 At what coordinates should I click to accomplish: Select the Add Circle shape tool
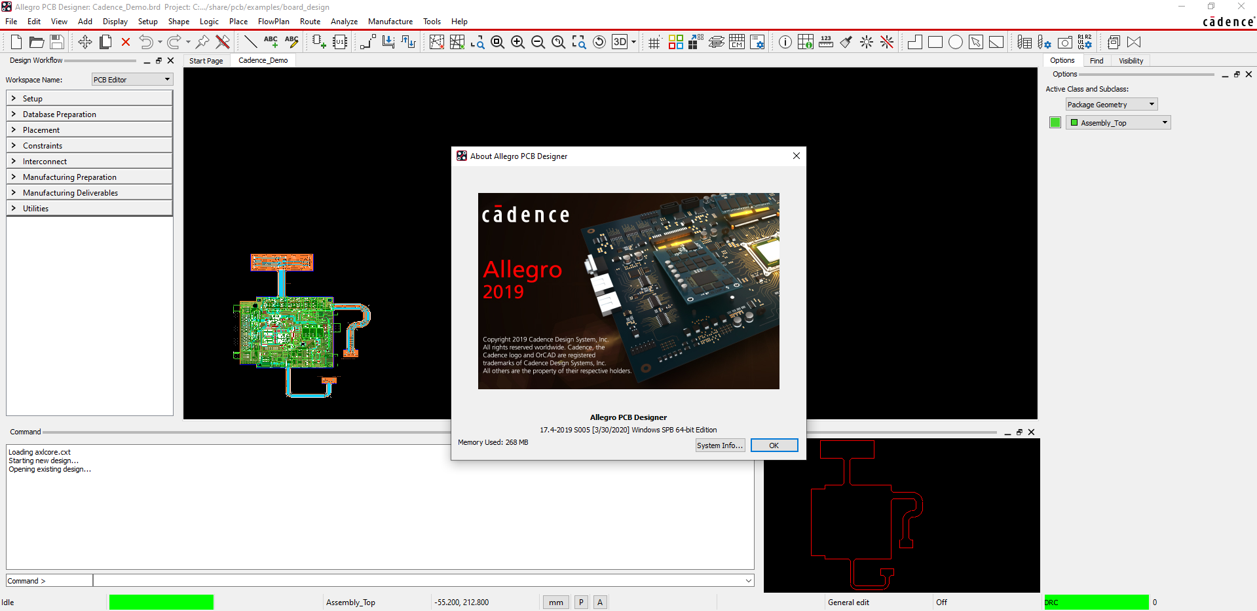[956, 43]
